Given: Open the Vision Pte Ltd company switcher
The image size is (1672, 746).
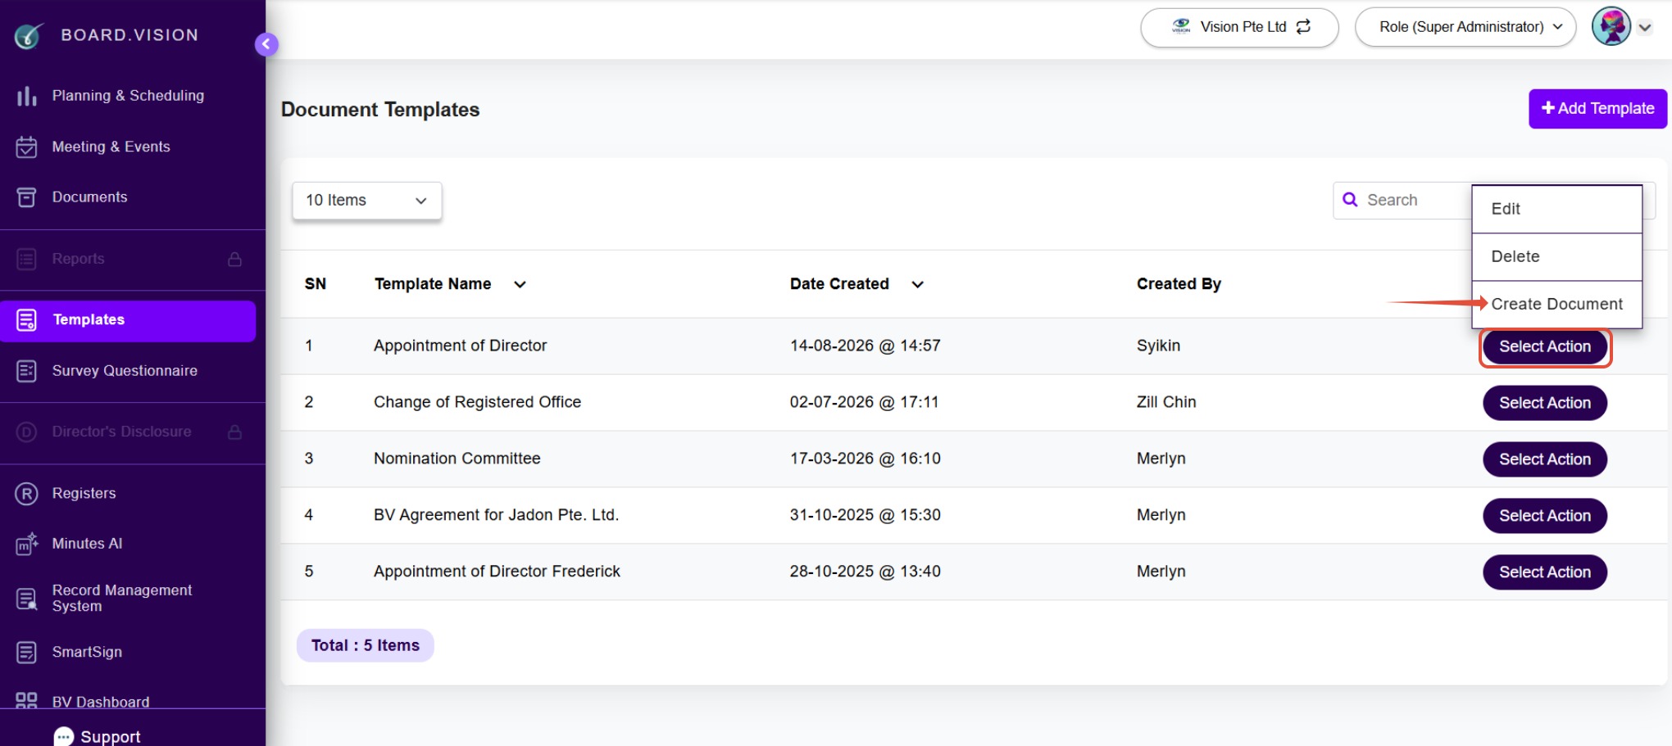Looking at the screenshot, I should click(1239, 27).
